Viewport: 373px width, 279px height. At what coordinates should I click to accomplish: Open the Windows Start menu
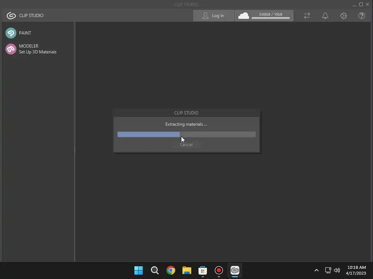click(138, 270)
